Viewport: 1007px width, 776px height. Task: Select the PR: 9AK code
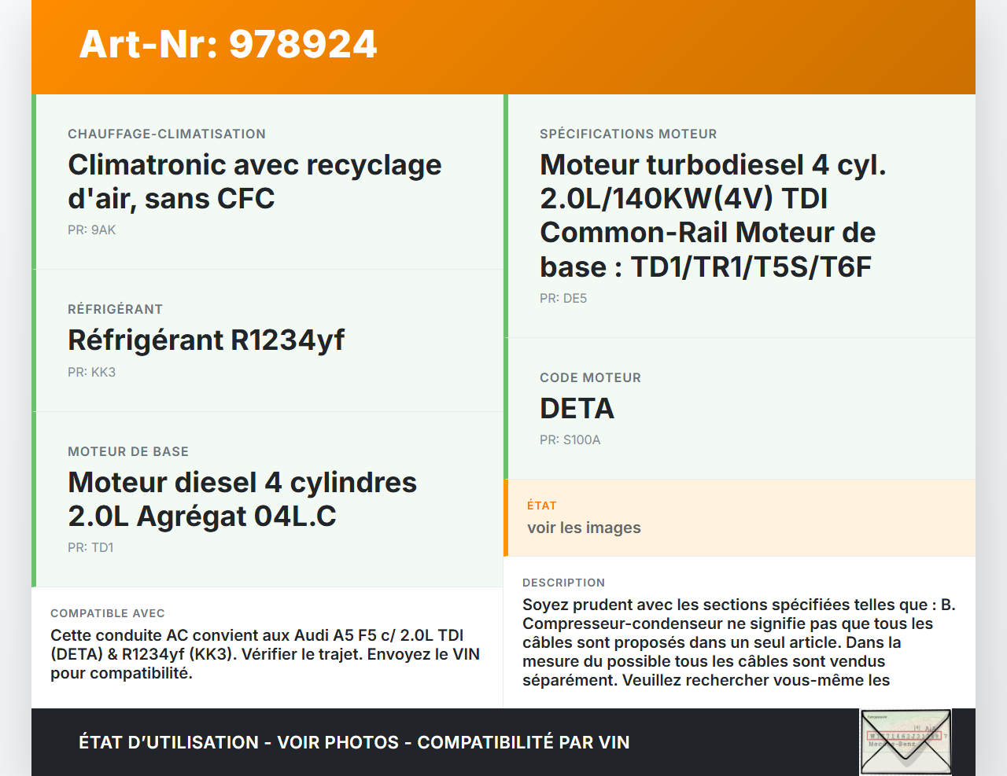coord(92,230)
